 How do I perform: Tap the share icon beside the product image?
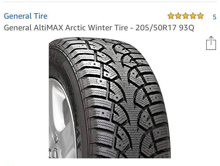(x=211, y=43)
